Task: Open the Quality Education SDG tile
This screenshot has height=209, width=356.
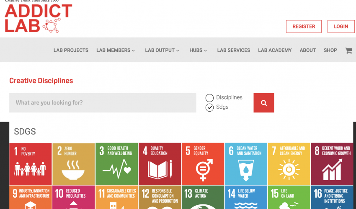Action: click(160, 164)
